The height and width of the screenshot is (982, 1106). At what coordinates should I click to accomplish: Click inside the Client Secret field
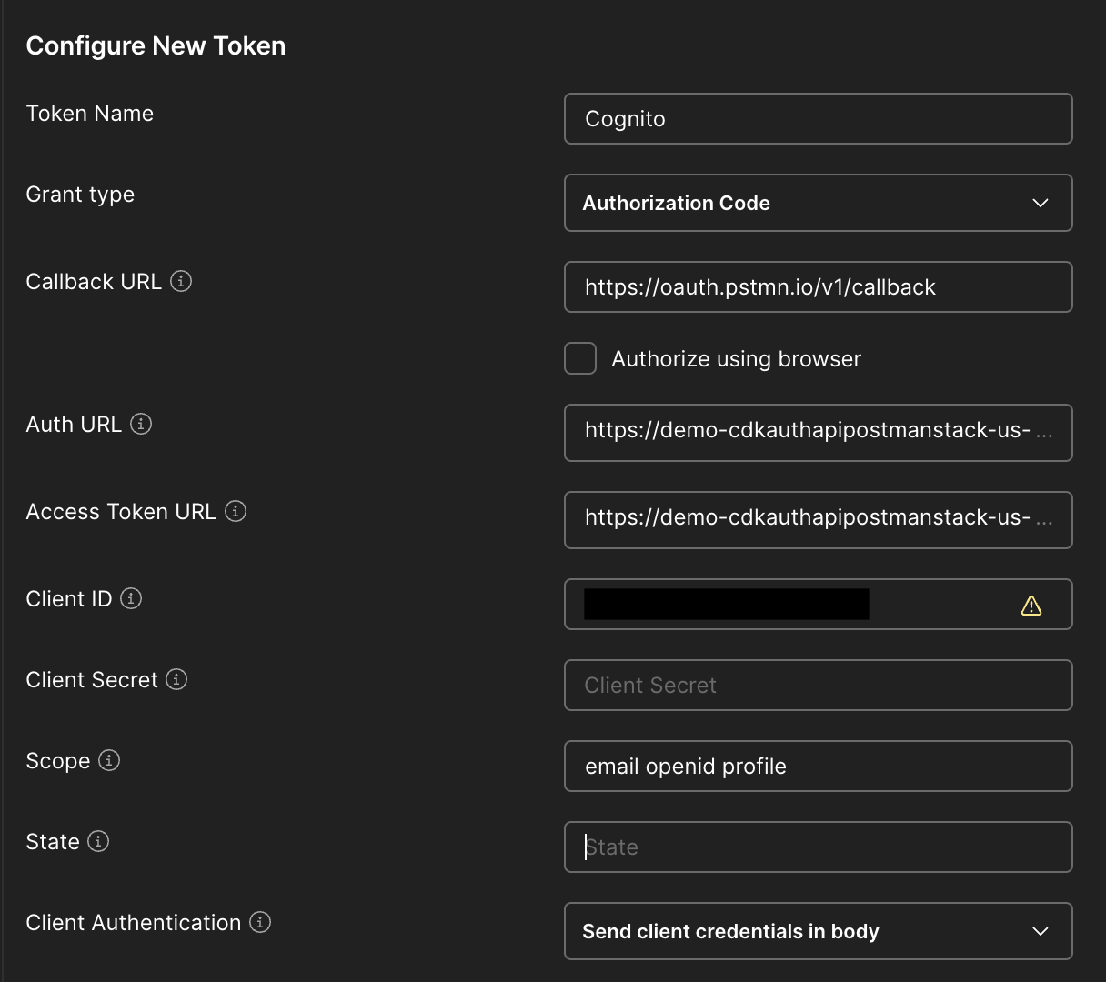(819, 685)
